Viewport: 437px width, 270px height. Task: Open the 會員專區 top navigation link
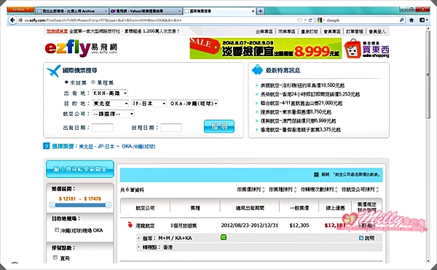click(332, 31)
